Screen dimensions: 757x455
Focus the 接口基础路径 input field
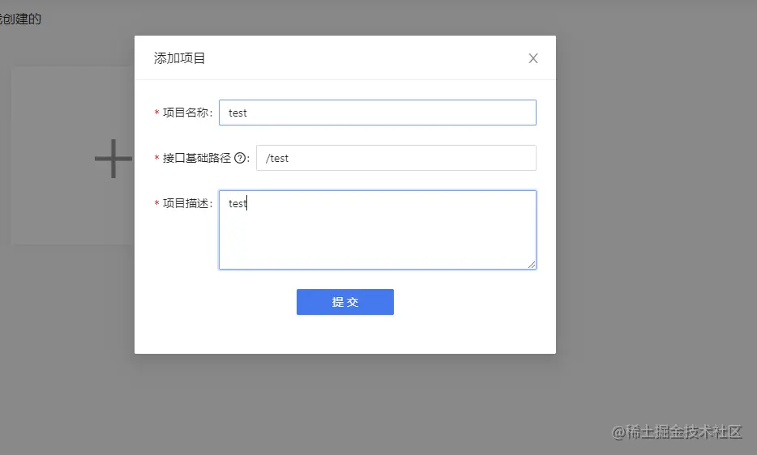tap(396, 158)
